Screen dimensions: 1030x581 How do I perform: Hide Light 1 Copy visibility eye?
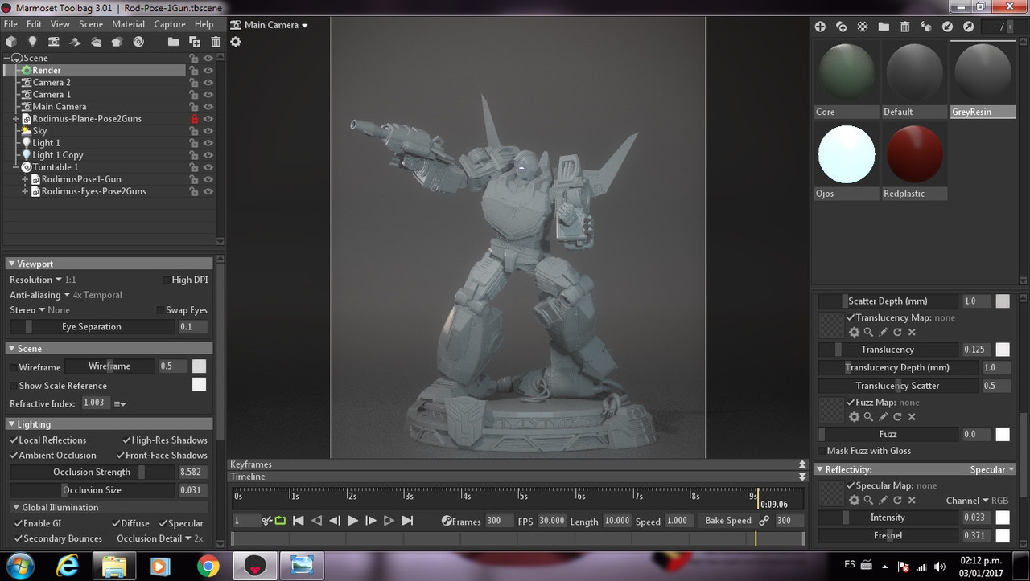point(208,155)
